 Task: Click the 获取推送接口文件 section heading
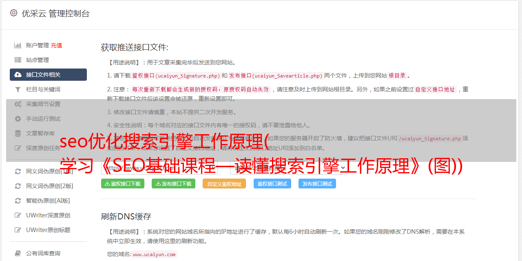[x=135, y=47]
